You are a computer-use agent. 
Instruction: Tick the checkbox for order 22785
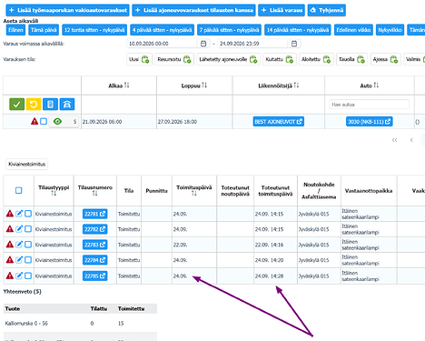(28, 276)
